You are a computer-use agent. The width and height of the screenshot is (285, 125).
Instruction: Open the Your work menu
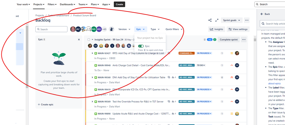click(23, 4)
